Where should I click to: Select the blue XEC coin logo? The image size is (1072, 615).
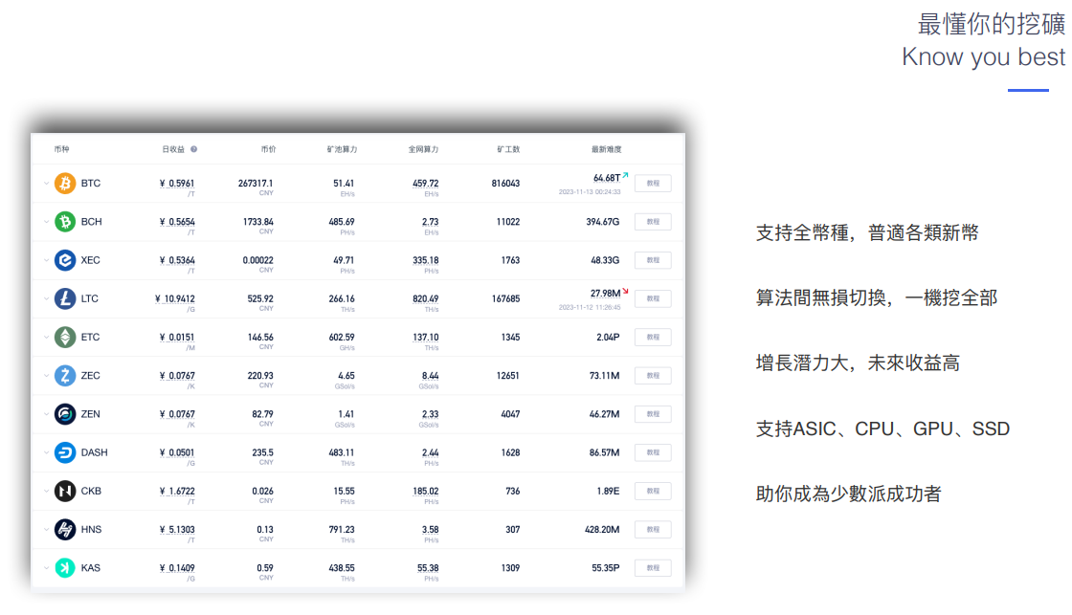coord(65,260)
